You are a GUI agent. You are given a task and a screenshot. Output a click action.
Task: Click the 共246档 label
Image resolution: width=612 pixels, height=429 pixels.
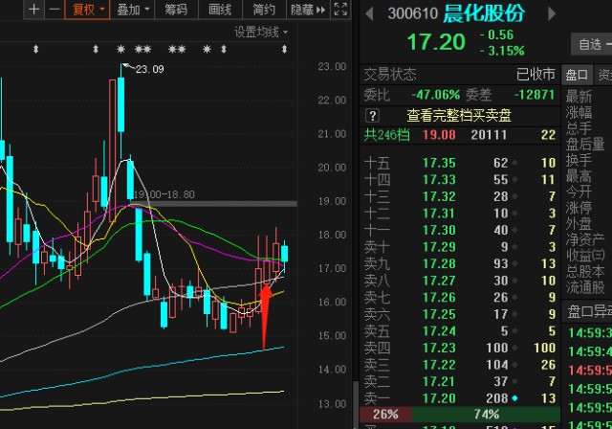tap(386, 135)
